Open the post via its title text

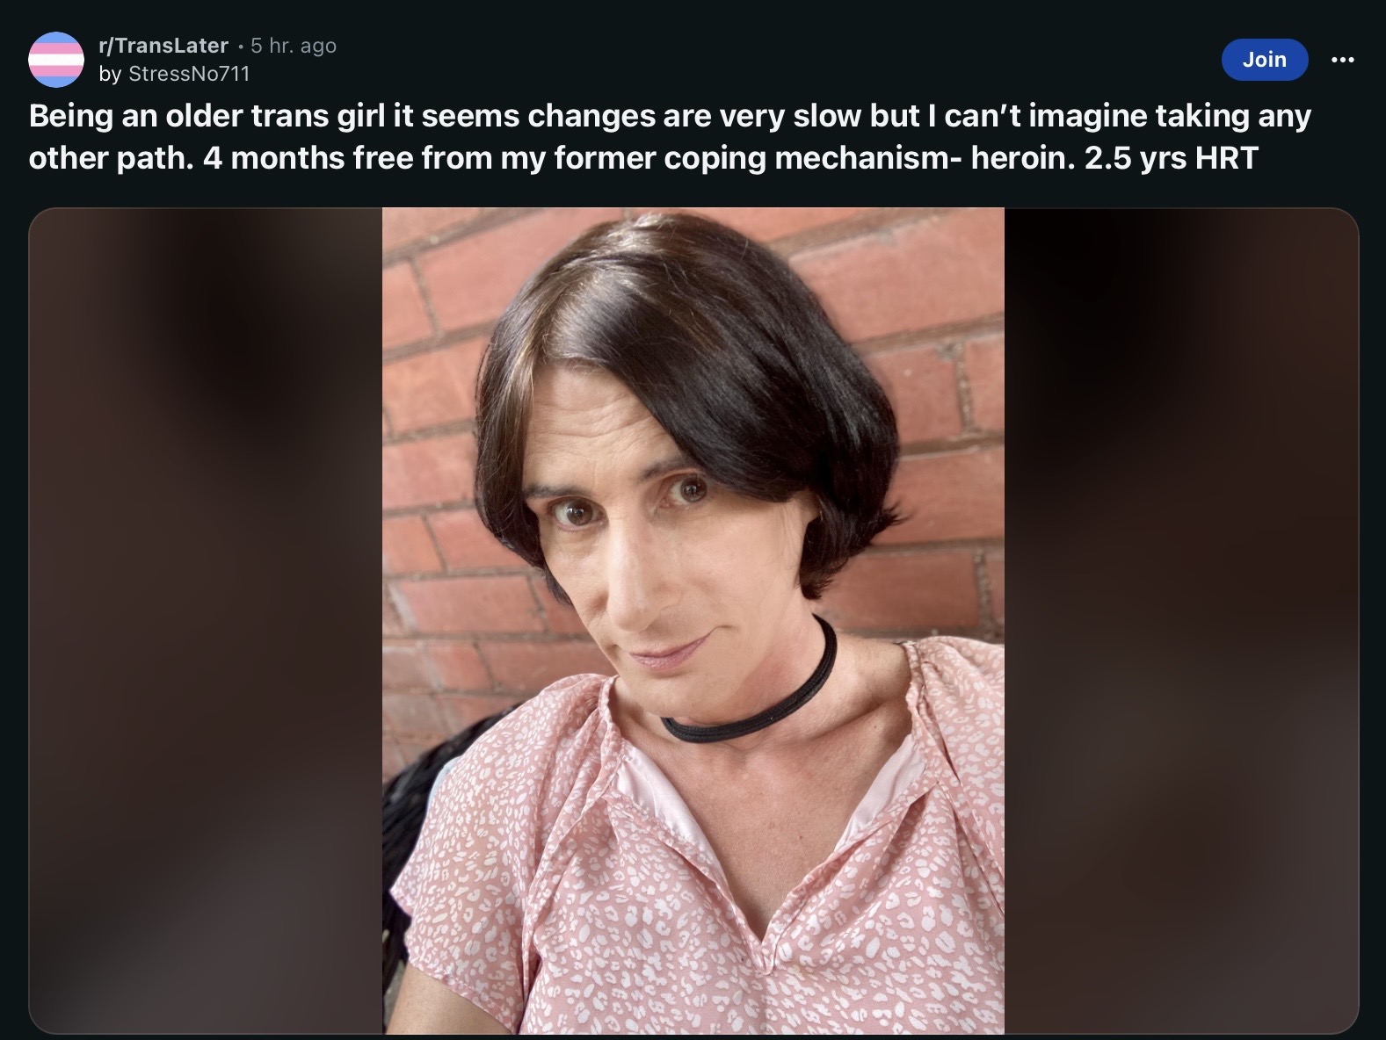670,137
